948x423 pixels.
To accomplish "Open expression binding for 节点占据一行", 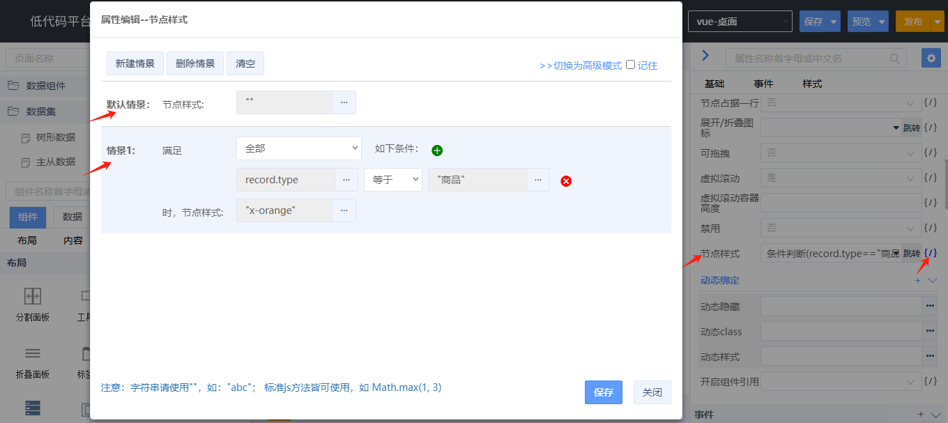I will (931, 103).
